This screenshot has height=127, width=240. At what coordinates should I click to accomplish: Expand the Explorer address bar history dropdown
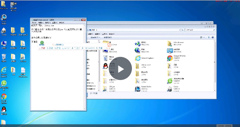click(x=180, y=30)
